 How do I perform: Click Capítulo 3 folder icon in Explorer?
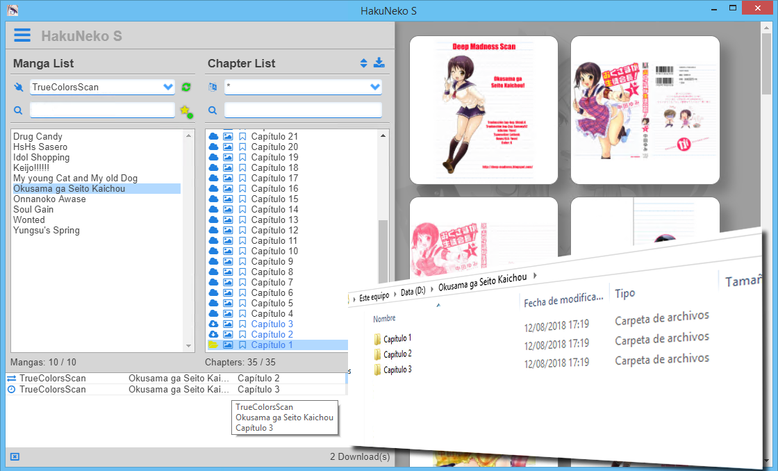[x=378, y=370]
